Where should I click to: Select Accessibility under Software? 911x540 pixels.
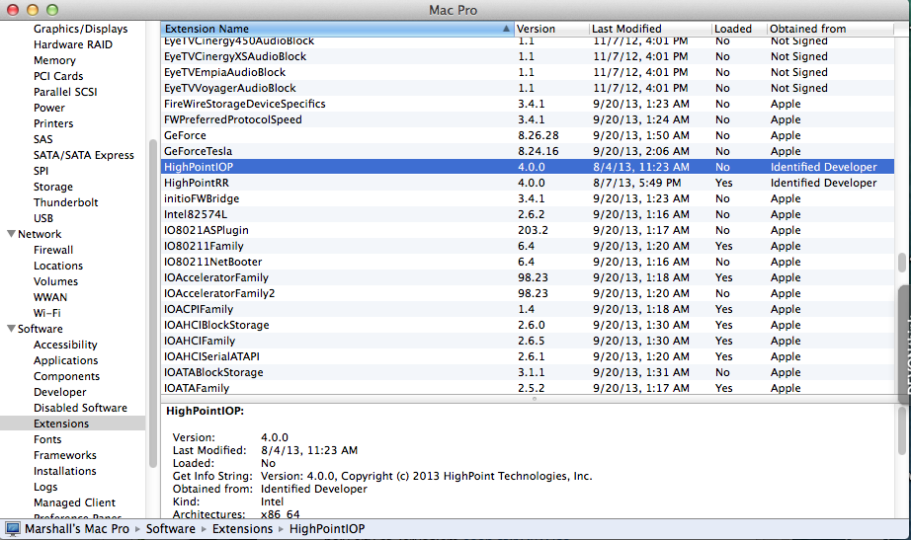point(65,345)
